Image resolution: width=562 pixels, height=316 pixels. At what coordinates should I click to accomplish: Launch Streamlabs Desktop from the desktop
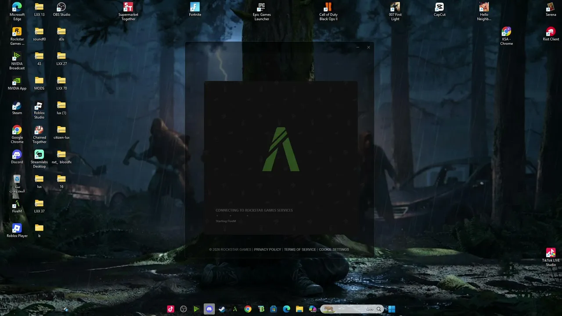point(39,159)
